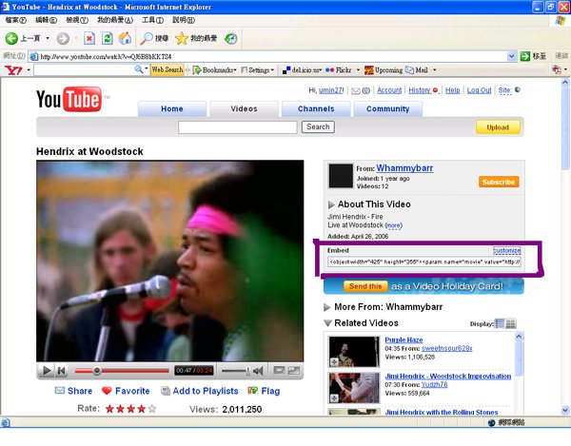This screenshot has width=571, height=446.
Task: Open Yahoo toolbar Bookmarks dropdown
Action: (215, 69)
